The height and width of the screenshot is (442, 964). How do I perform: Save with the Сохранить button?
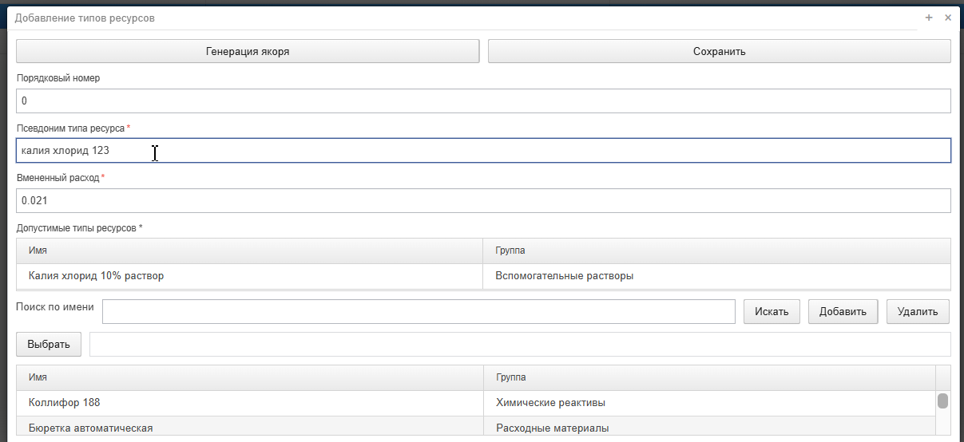pos(720,51)
